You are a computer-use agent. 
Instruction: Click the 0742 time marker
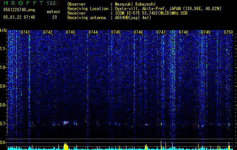(48, 32)
